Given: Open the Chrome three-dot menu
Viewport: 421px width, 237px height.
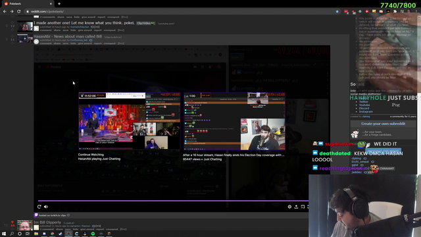Looking at the screenshot, I should coord(416,12).
